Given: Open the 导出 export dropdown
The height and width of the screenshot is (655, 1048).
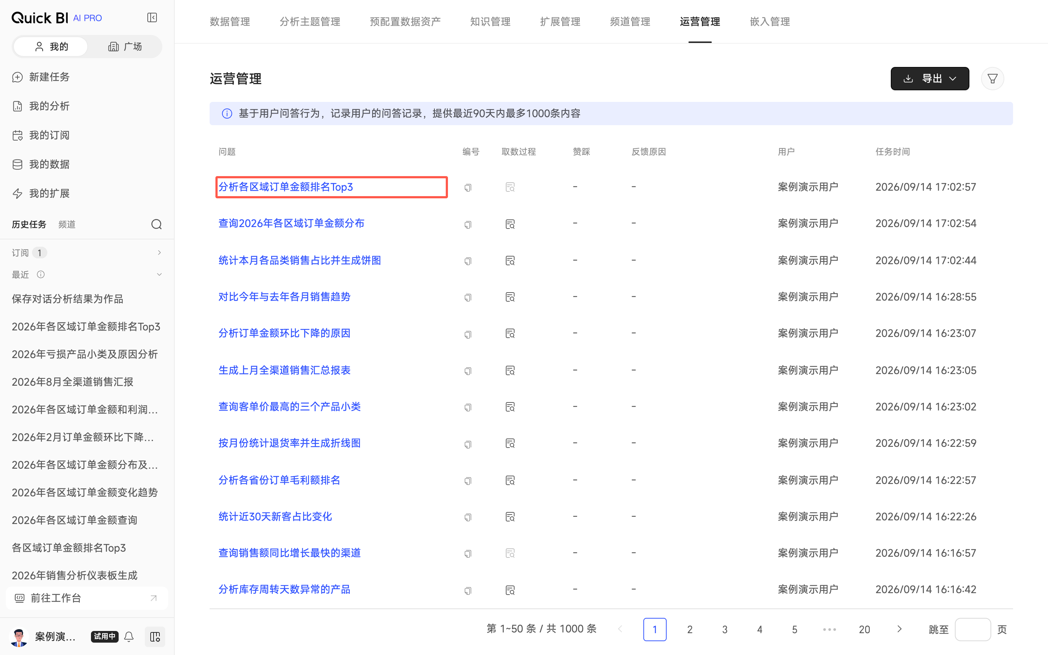Looking at the screenshot, I should 930,79.
